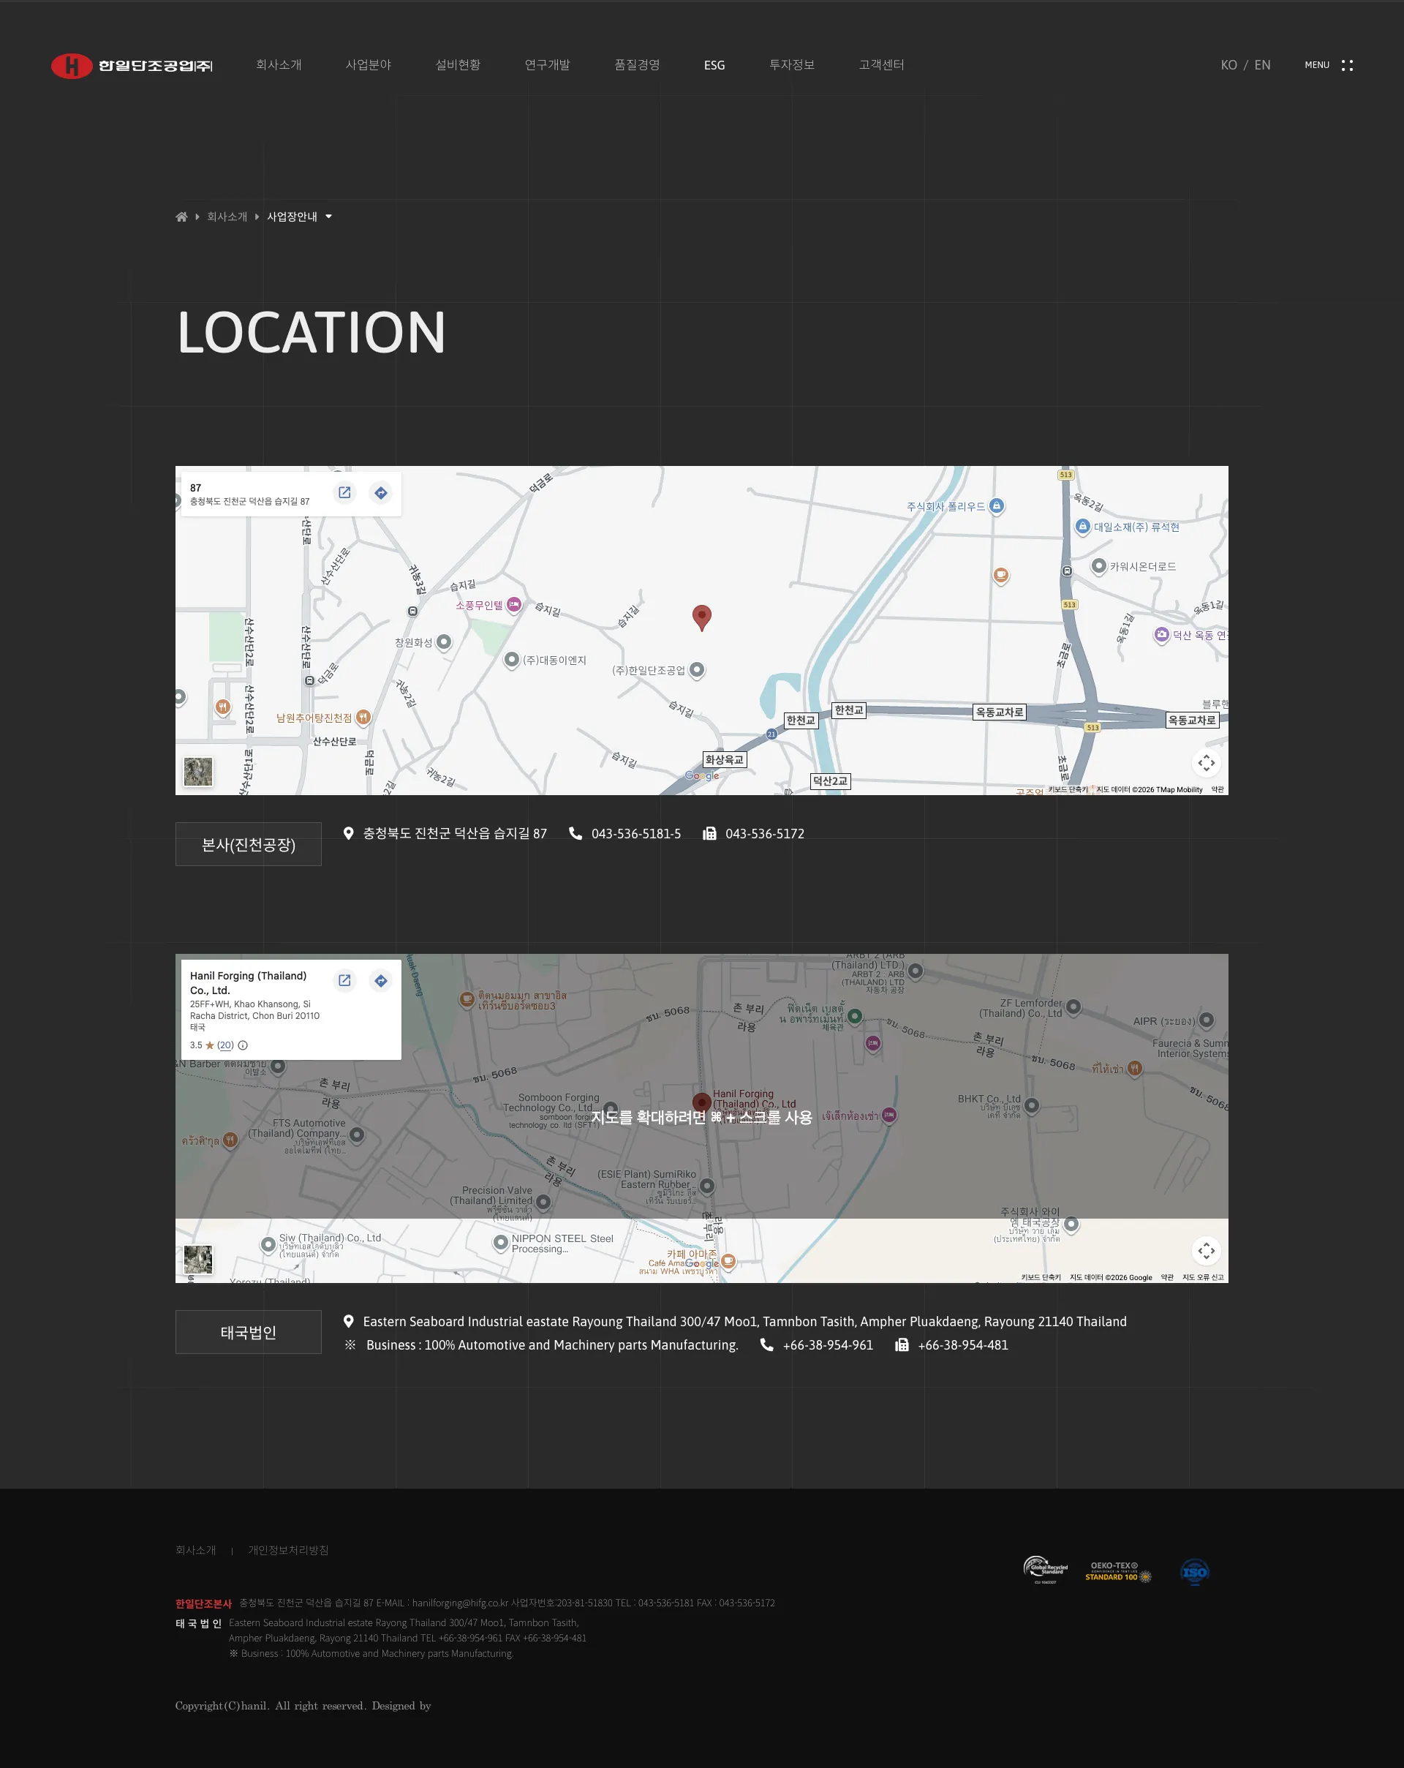Click the (주)한일단조공업 place marker
This screenshot has height=1768, width=1404.
pos(697,670)
